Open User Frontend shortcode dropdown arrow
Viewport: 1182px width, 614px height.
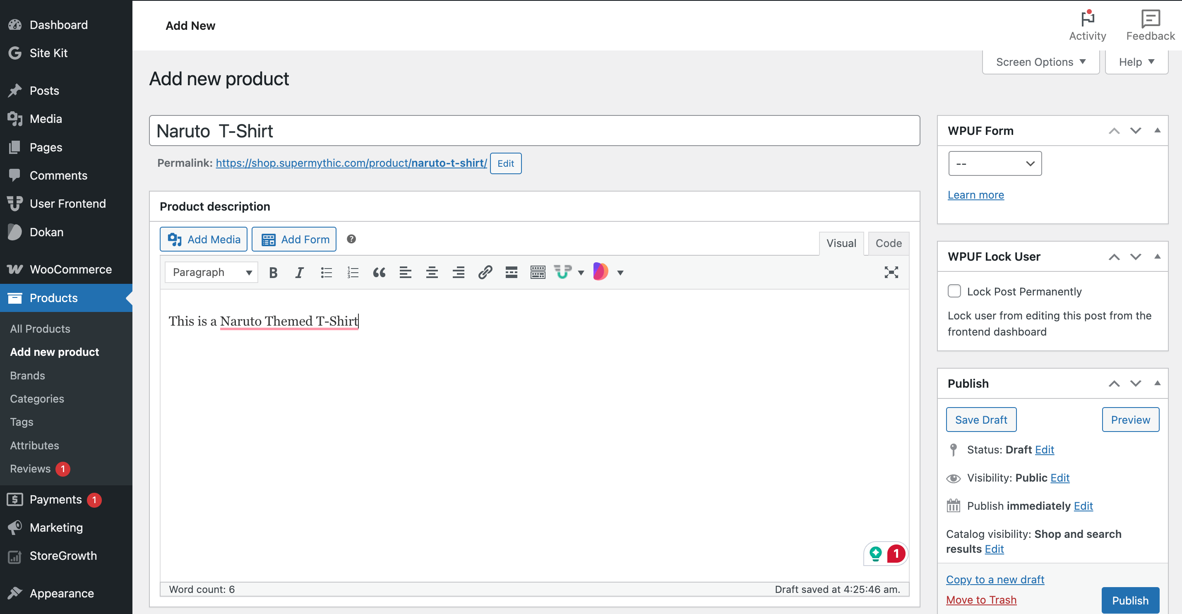click(581, 273)
